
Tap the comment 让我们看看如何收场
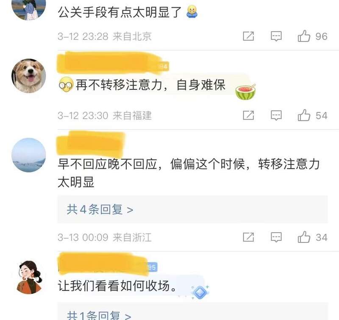click(x=117, y=286)
